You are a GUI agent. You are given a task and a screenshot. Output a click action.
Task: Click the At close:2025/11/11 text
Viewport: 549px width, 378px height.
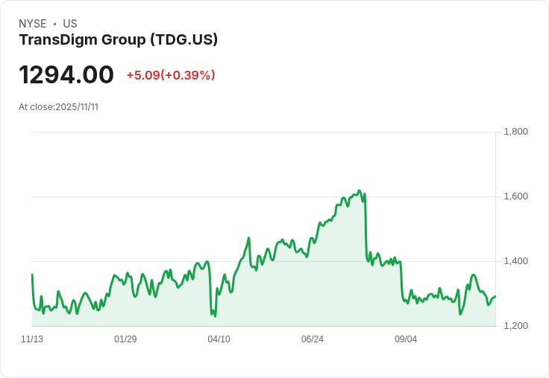(58, 107)
